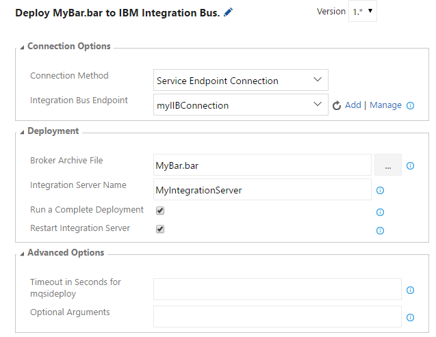Image resolution: width=436 pixels, height=337 pixels.
Task: Show info for Optional Arguments
Action: pyautogui.click(x=410, y=317)
